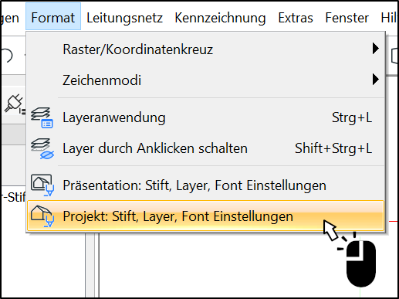Choose Layer durch Anklicken schalten
Viewport: 399px width, 299px height.
pos(205,148)
